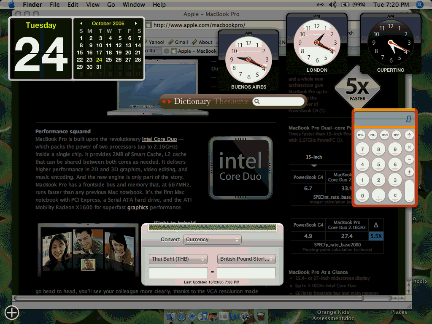Click the double-arrow network icon in menu bar
The image size is (432, 324).
pos(320,4)
